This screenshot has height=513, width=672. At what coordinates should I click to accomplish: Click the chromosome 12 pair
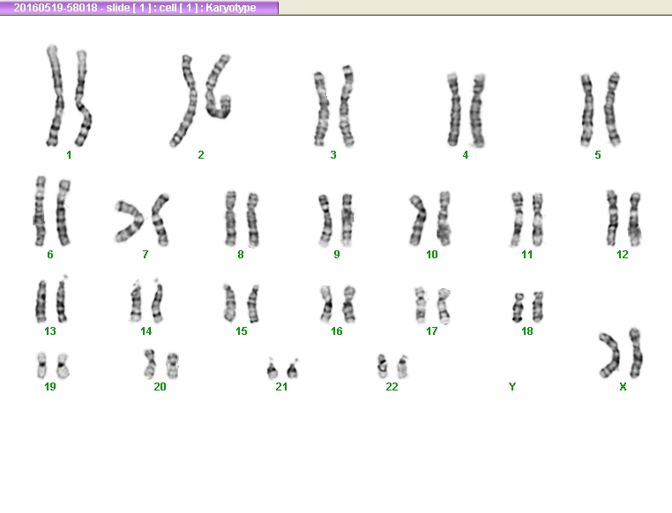pyautogui.click(x=623, y=219)
